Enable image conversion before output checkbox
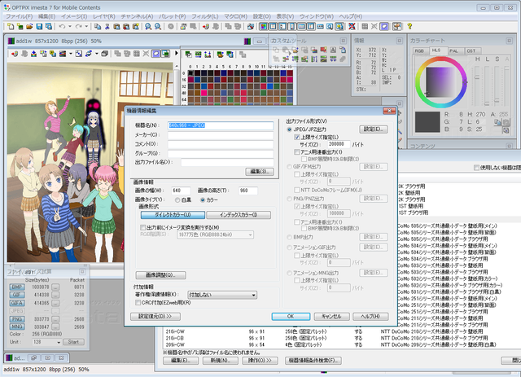This screenshot has width=521, height=377. click(143, 227)
